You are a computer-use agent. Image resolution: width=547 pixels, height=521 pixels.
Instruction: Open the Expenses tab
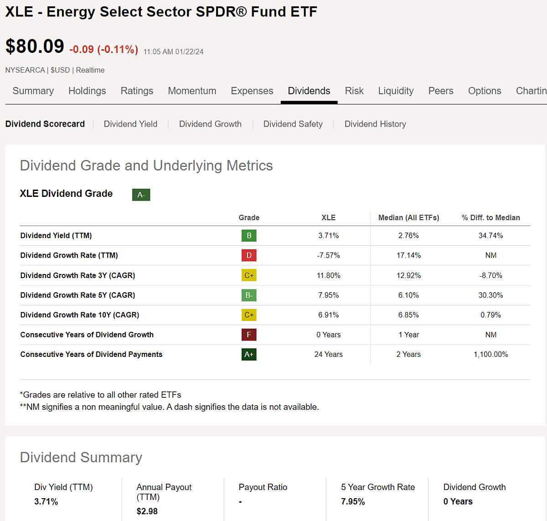[x=252, y=91]
